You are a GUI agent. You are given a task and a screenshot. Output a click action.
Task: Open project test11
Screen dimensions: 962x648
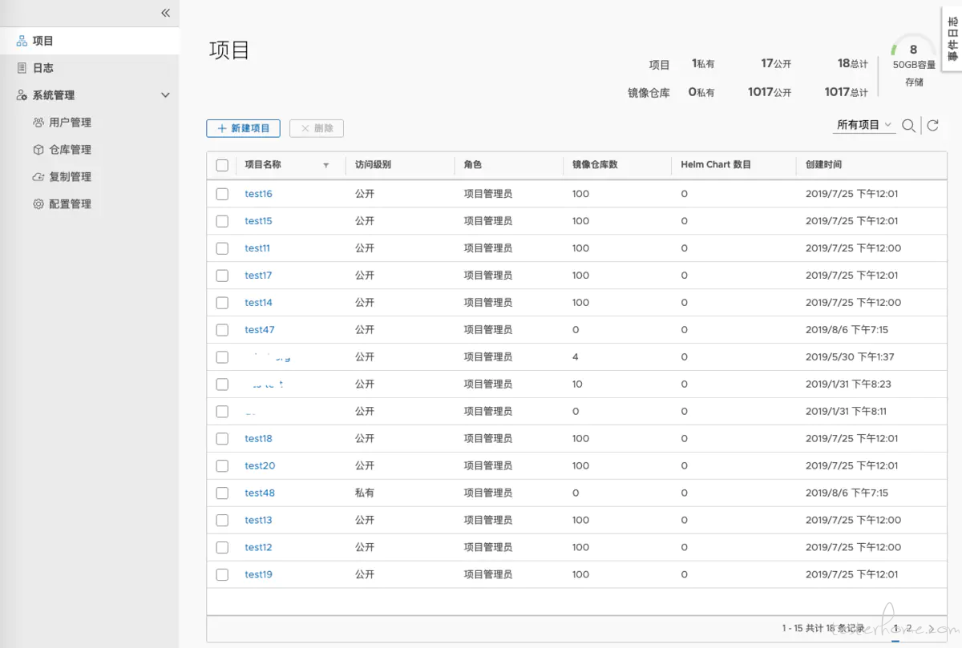(257, 248)
